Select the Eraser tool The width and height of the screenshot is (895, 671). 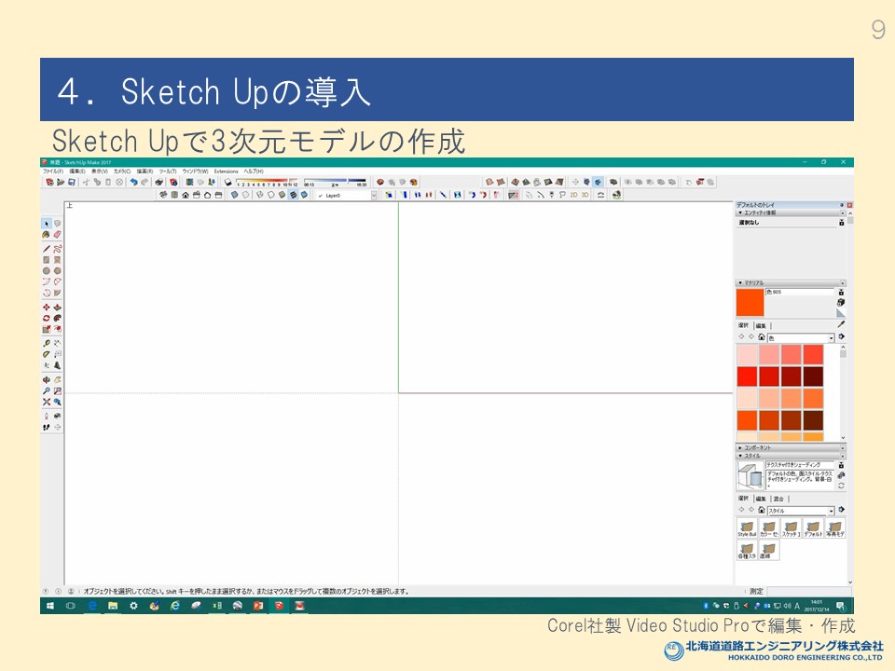tap(57, 235)
